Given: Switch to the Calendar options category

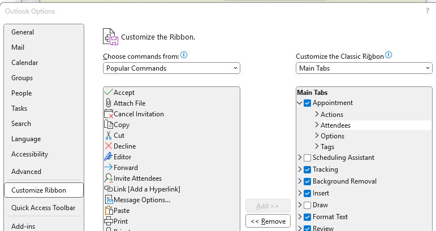Looking at the screenshot, I should click(x=25, y=63).
